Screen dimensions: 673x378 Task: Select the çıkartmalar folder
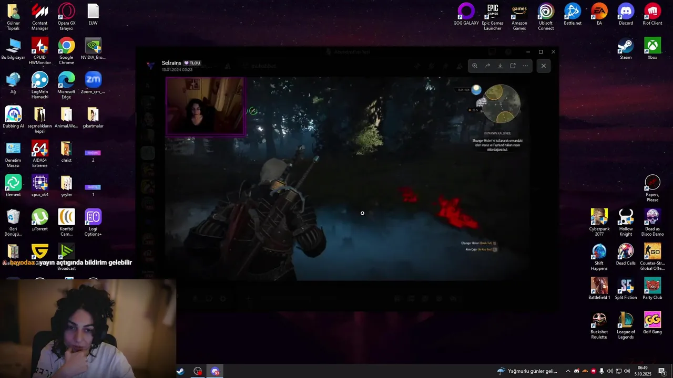point(93,118)
